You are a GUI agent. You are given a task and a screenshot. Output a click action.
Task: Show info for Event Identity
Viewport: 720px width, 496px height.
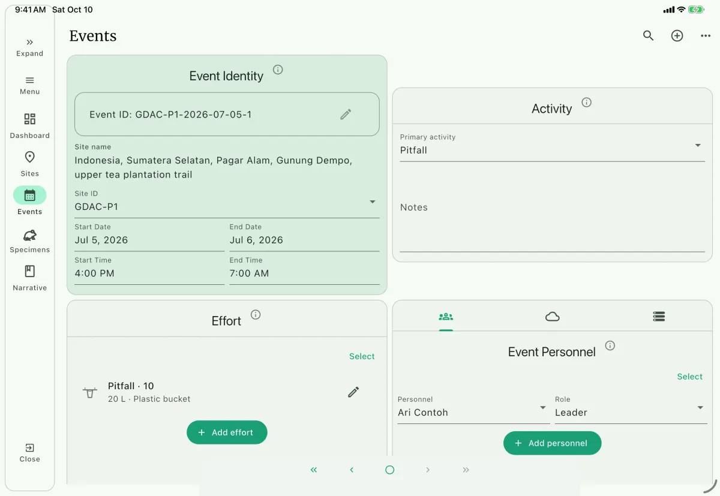[x=278, y=70]
